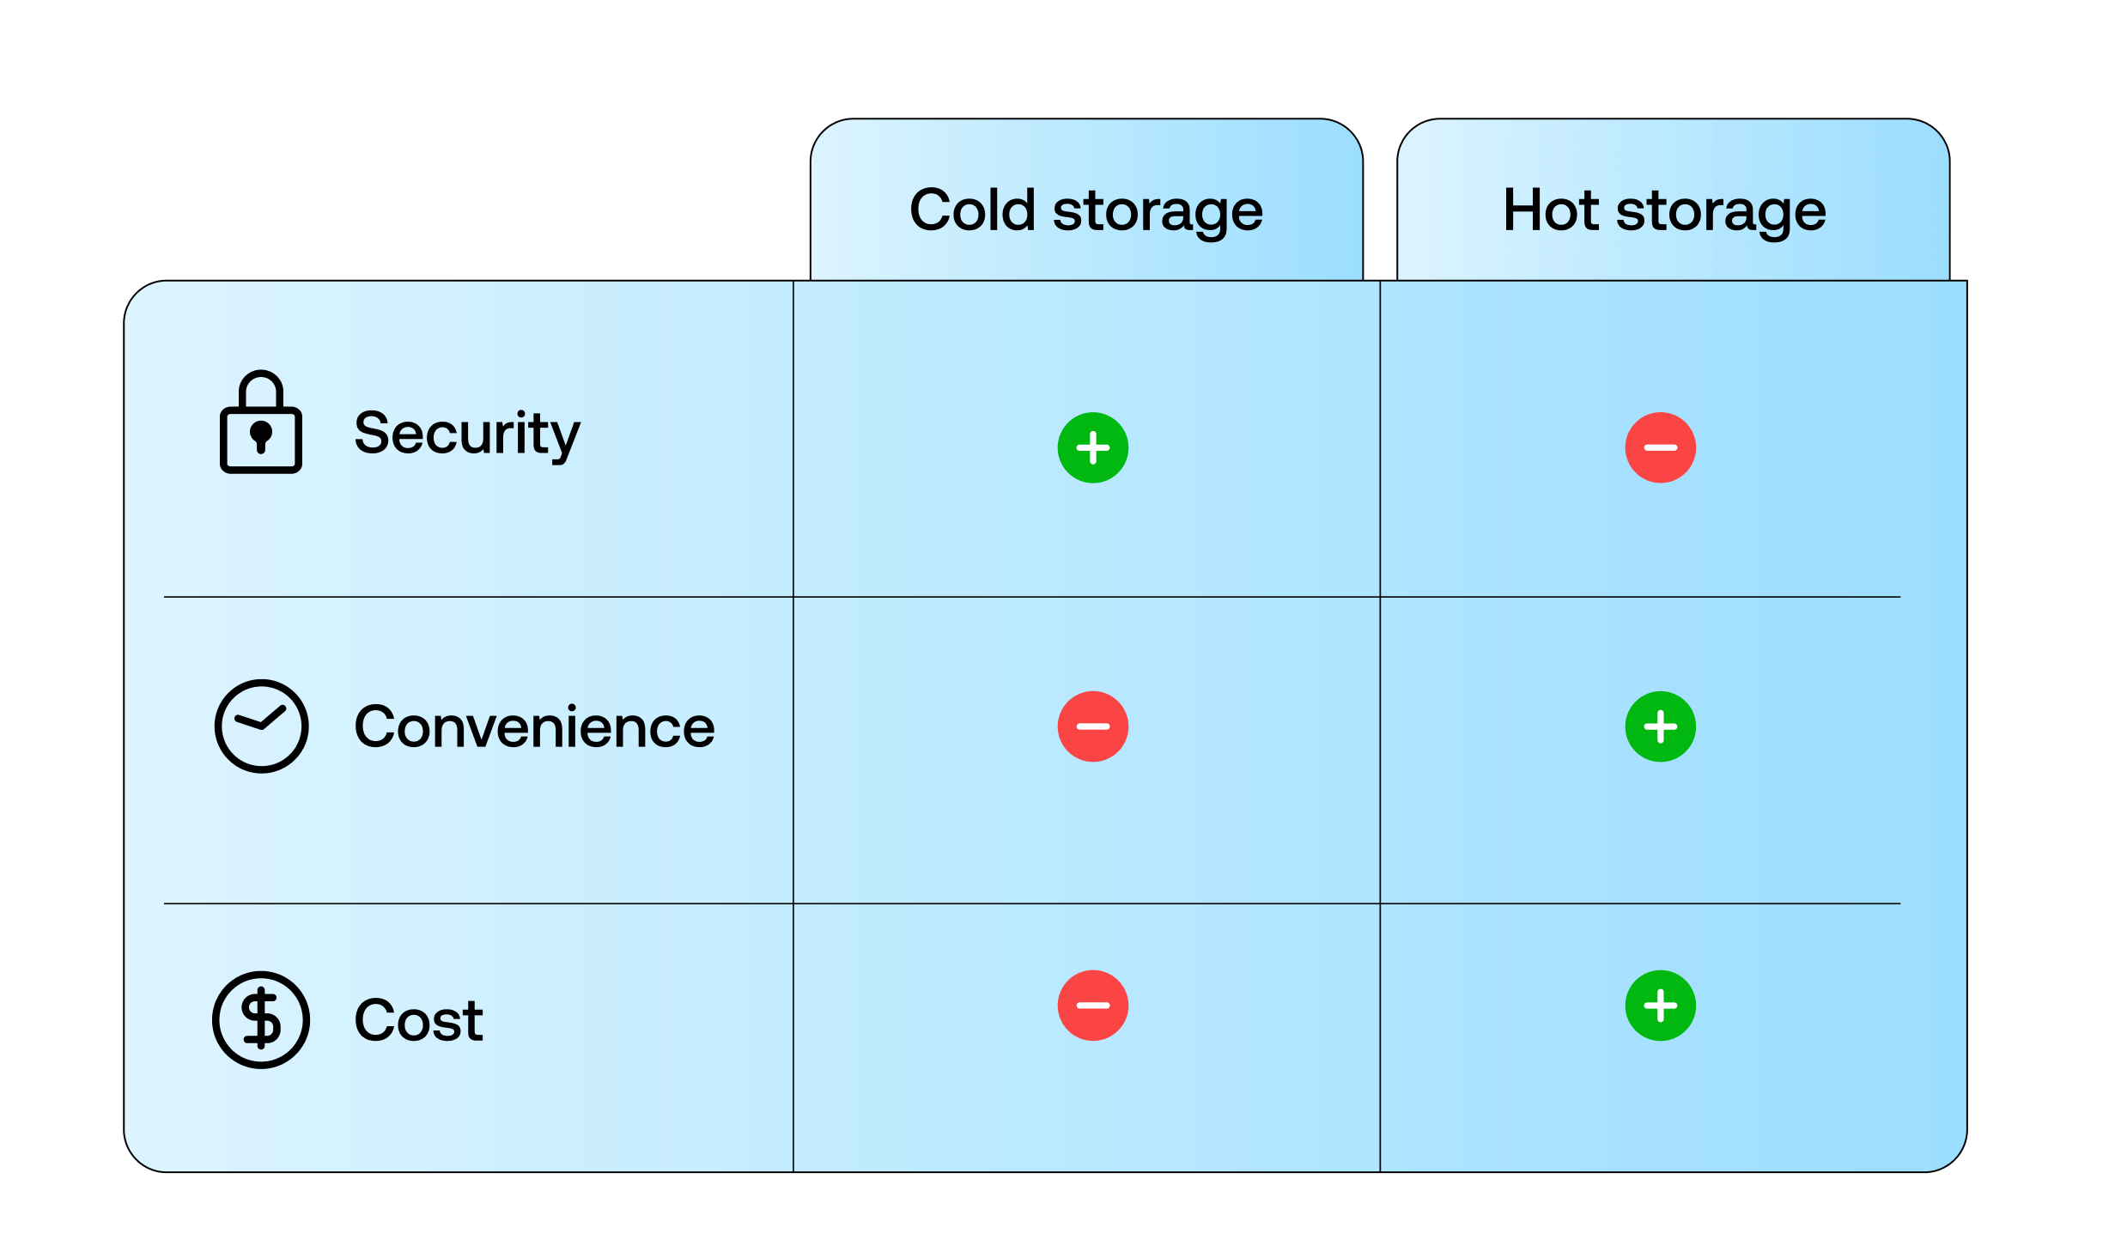Click the green plus for Hot storage Convenience

[1660, 726]
